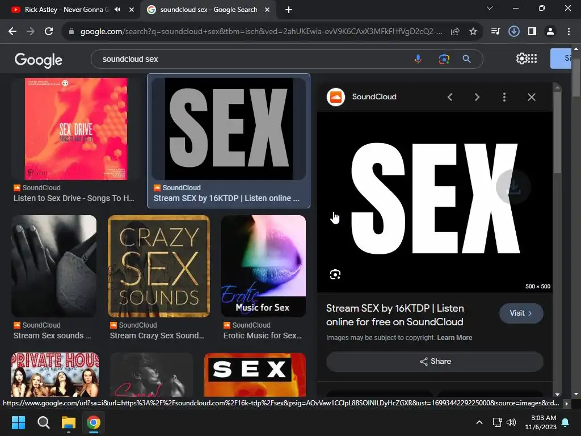This screenshot has height=436, width=581.
Task: Open the Crazy Sex Sounds thumbnail
Action: 159,266
